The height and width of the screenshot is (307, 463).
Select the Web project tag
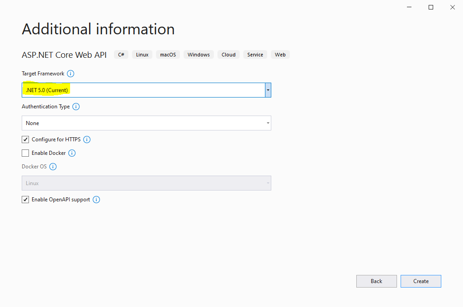tap(280, 54)
